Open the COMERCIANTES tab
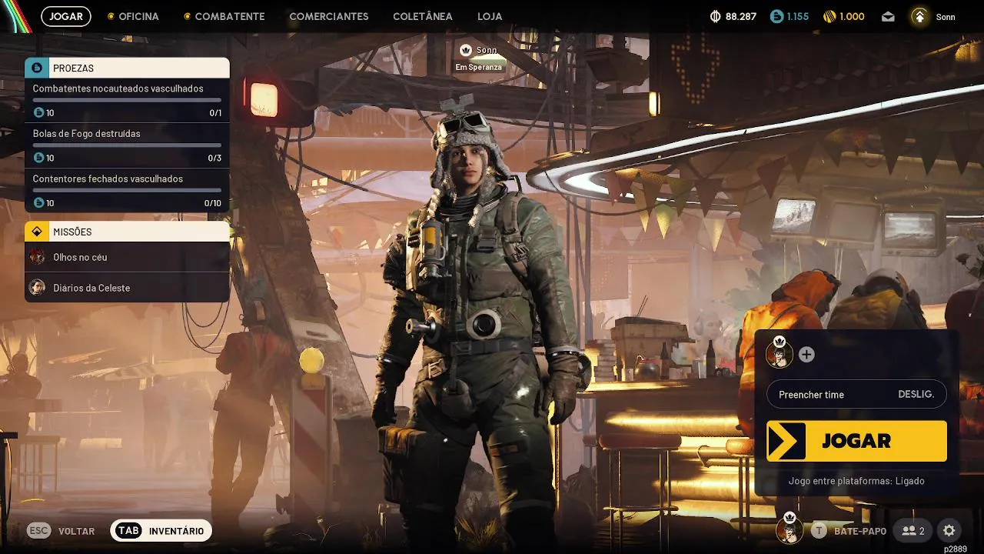This screenshot has width=984, height=554. tap(329, 16)
